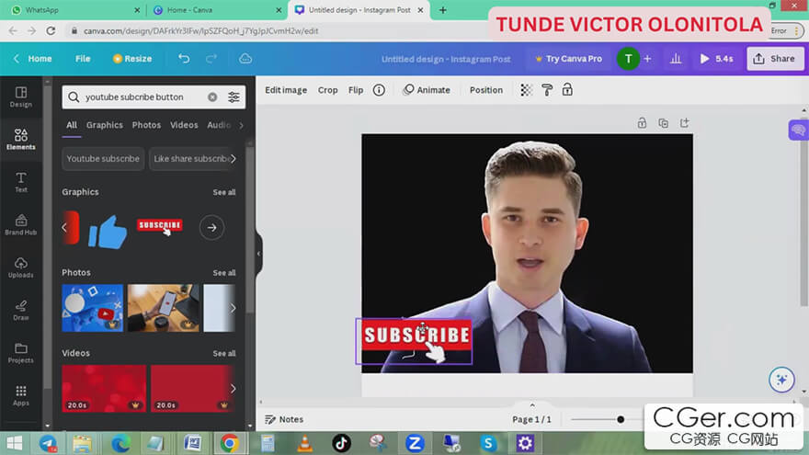
Task: Add collaborator with plus icon
Action: click(647, 59)
